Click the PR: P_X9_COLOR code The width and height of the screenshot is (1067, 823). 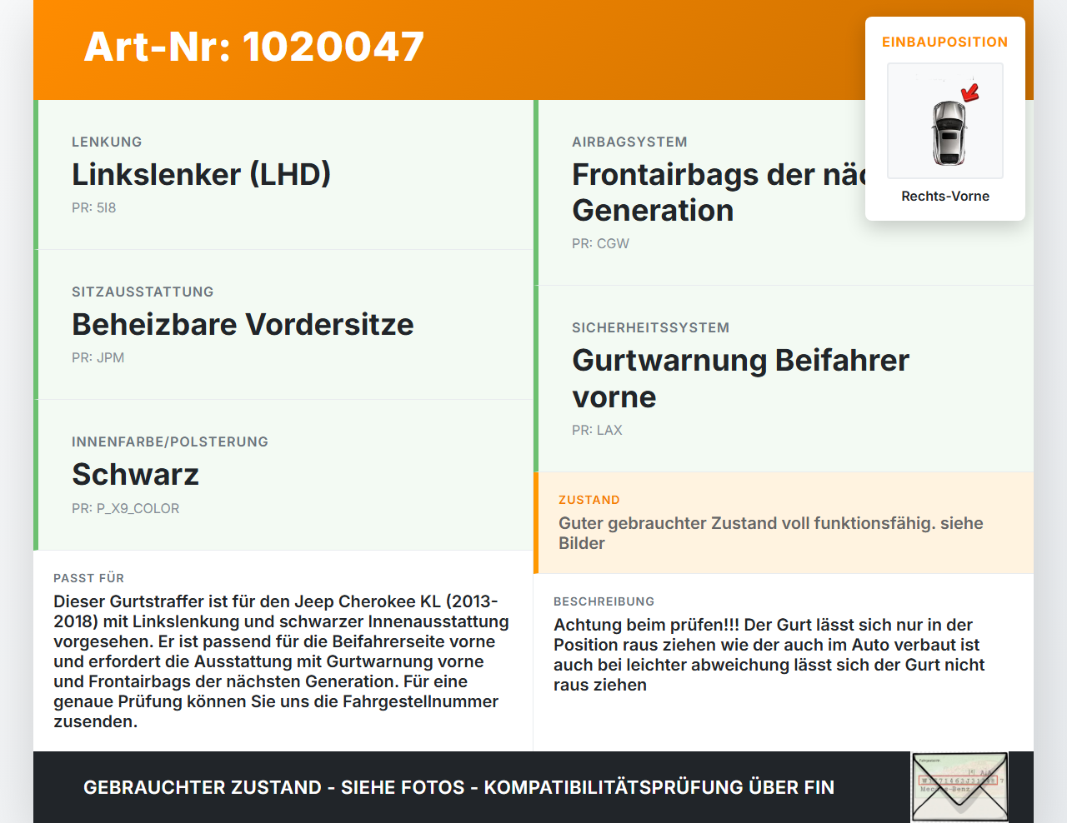125,508
